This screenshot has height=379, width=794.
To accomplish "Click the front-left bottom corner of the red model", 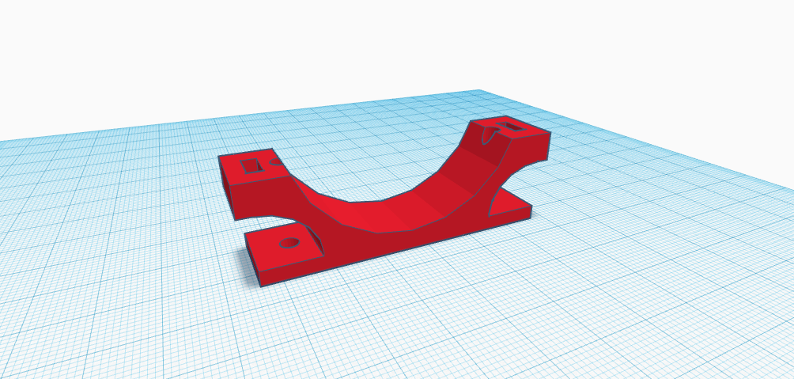I will click(260, 286).
